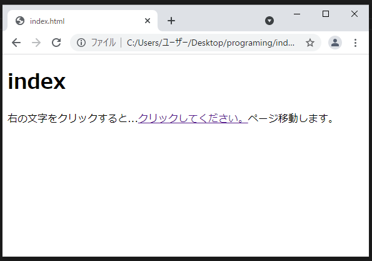This screenshot has width=372, height=261.
Task: Minimize the browser window
Action: [x=297, y=14]
